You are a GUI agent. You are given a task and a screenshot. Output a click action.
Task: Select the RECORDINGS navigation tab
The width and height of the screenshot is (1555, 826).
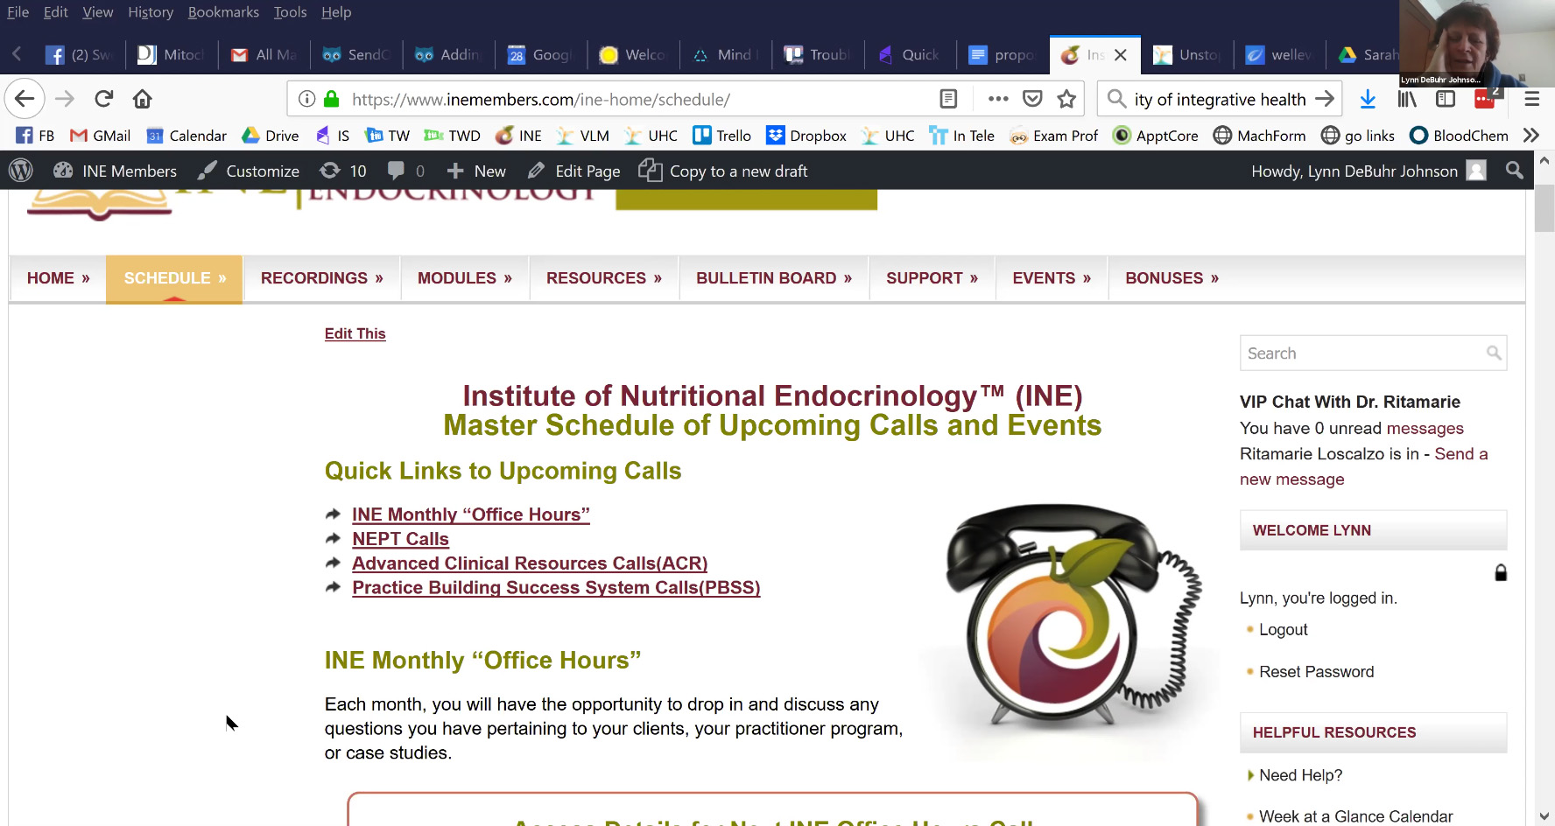[321, 278]
